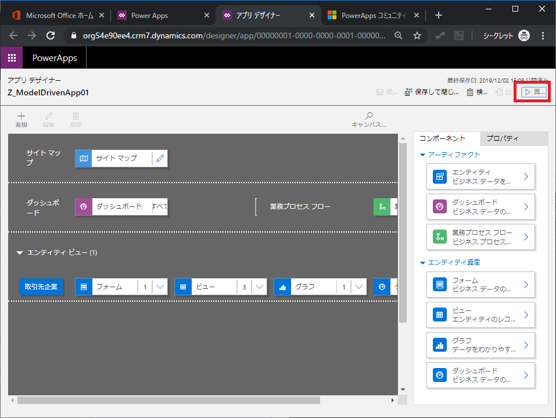Image resolution: width=556 pixels, height=418 pixels.
Task: Click the Publish (公開) button
Action: [504, 92]
